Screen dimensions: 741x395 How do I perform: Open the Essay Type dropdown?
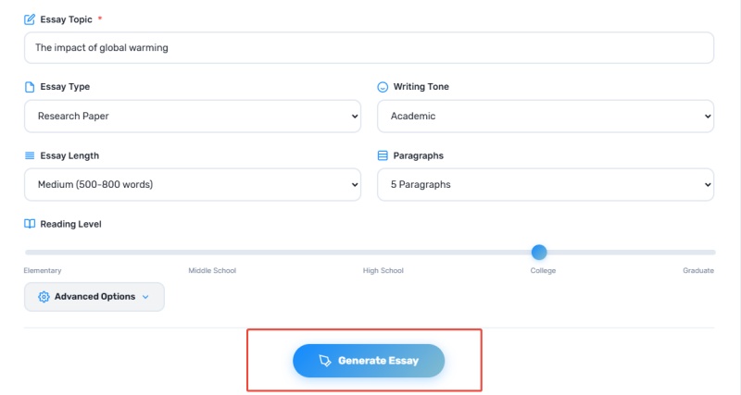[193, 117]
